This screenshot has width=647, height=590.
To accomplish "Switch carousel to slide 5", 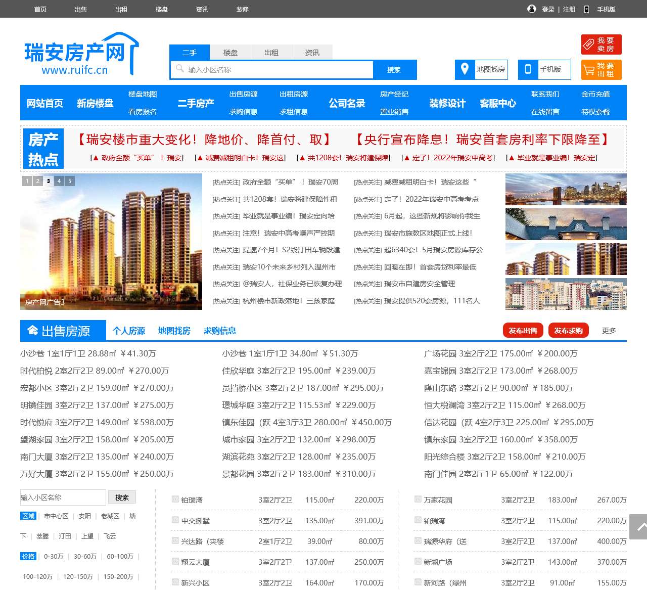I will coord(70,180).
